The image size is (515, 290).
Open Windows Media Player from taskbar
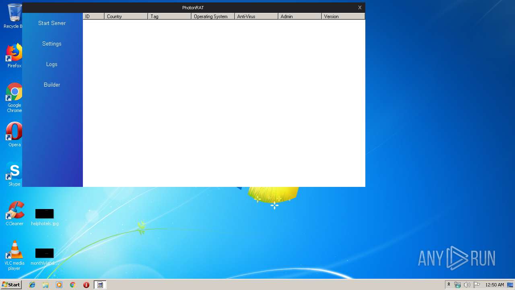click(x=59, y=285)
